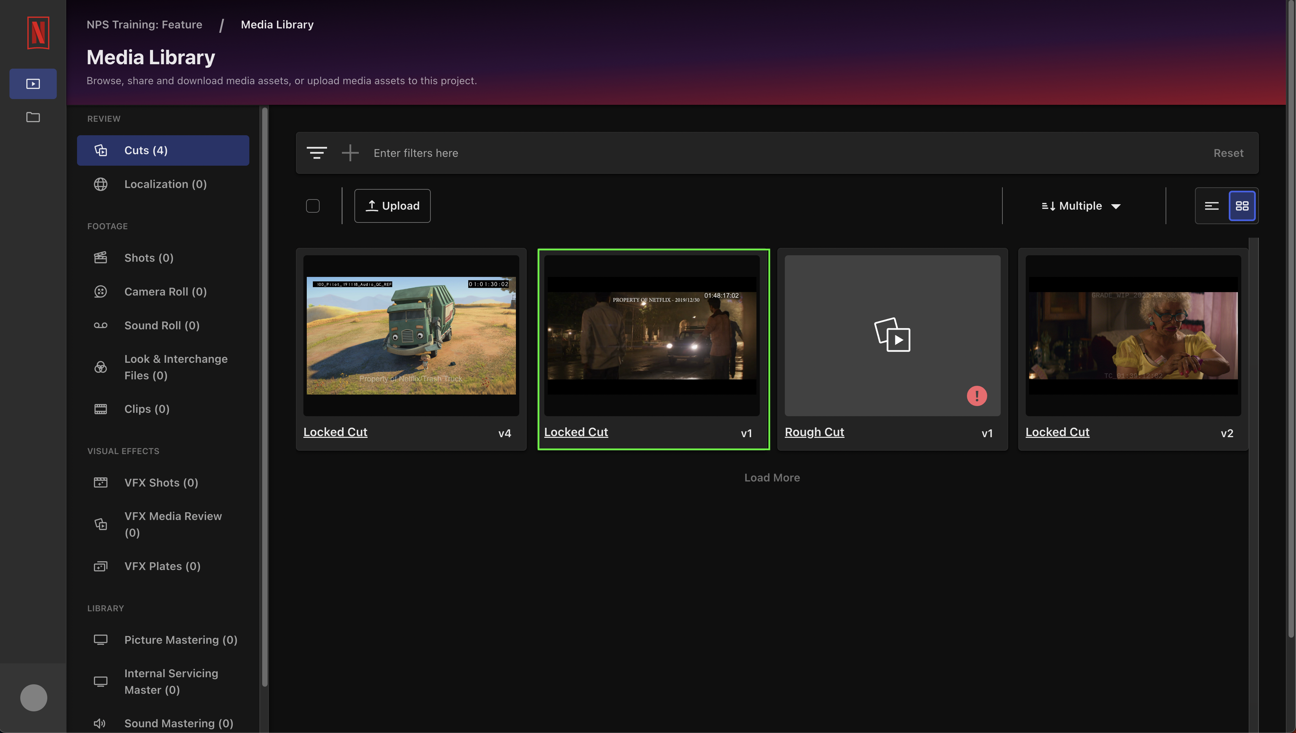Screen dimensions: 1296x733
Task: Switch to list view icon
Action: (x=1212, y=206)
